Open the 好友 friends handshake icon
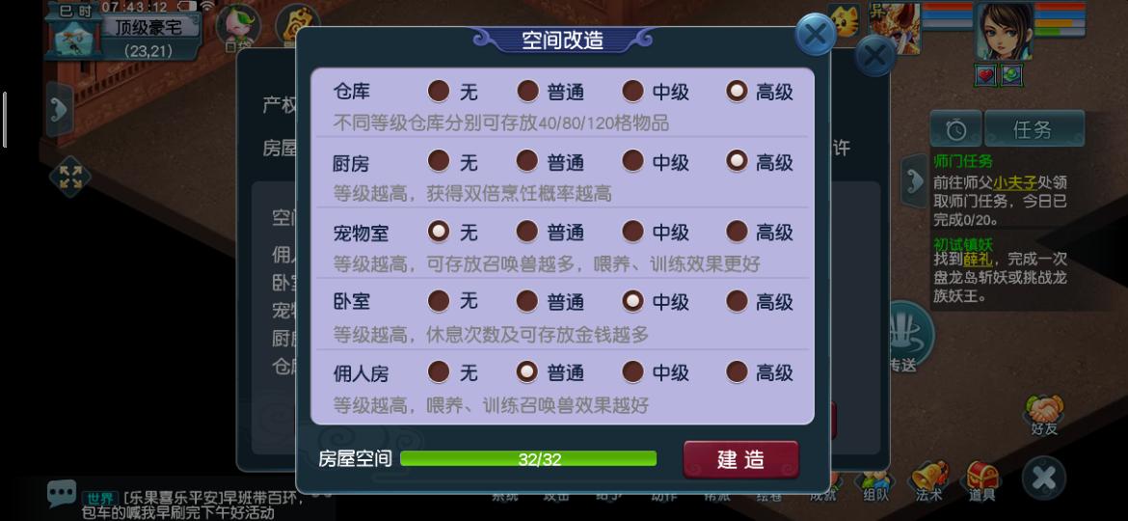The width and height of the screenshot is (1128, 521). (1044, 414)
